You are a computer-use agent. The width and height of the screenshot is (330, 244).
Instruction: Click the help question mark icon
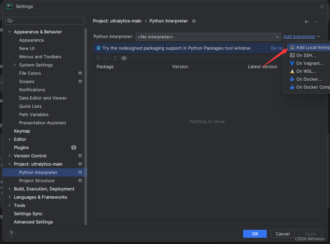point(11,234)
